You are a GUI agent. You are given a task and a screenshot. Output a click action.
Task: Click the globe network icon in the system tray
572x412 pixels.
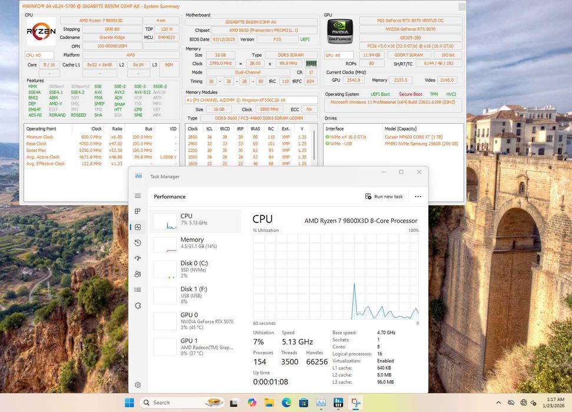[524, 403]
